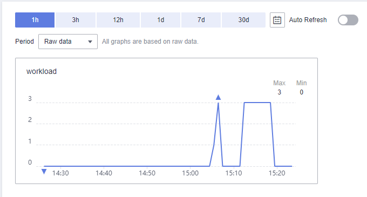Select the 1d time range tab
Screen dimensions: 367x197
[161, 20]
